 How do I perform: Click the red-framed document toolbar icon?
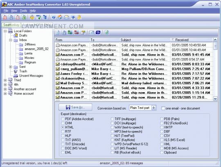[18, 17]
